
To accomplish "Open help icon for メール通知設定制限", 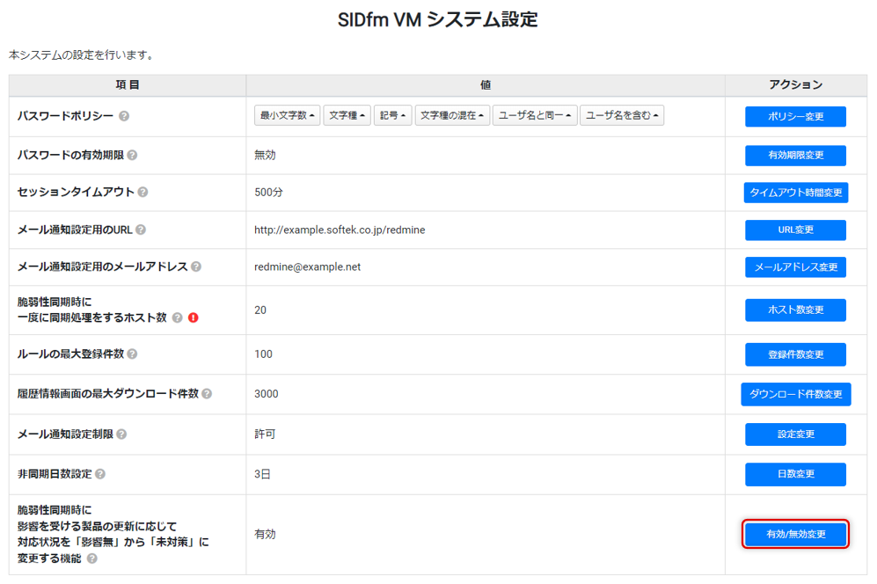I will [121, 434].
